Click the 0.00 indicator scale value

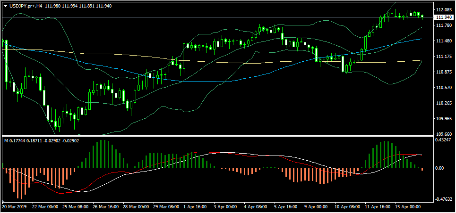(x=440, y=168)
